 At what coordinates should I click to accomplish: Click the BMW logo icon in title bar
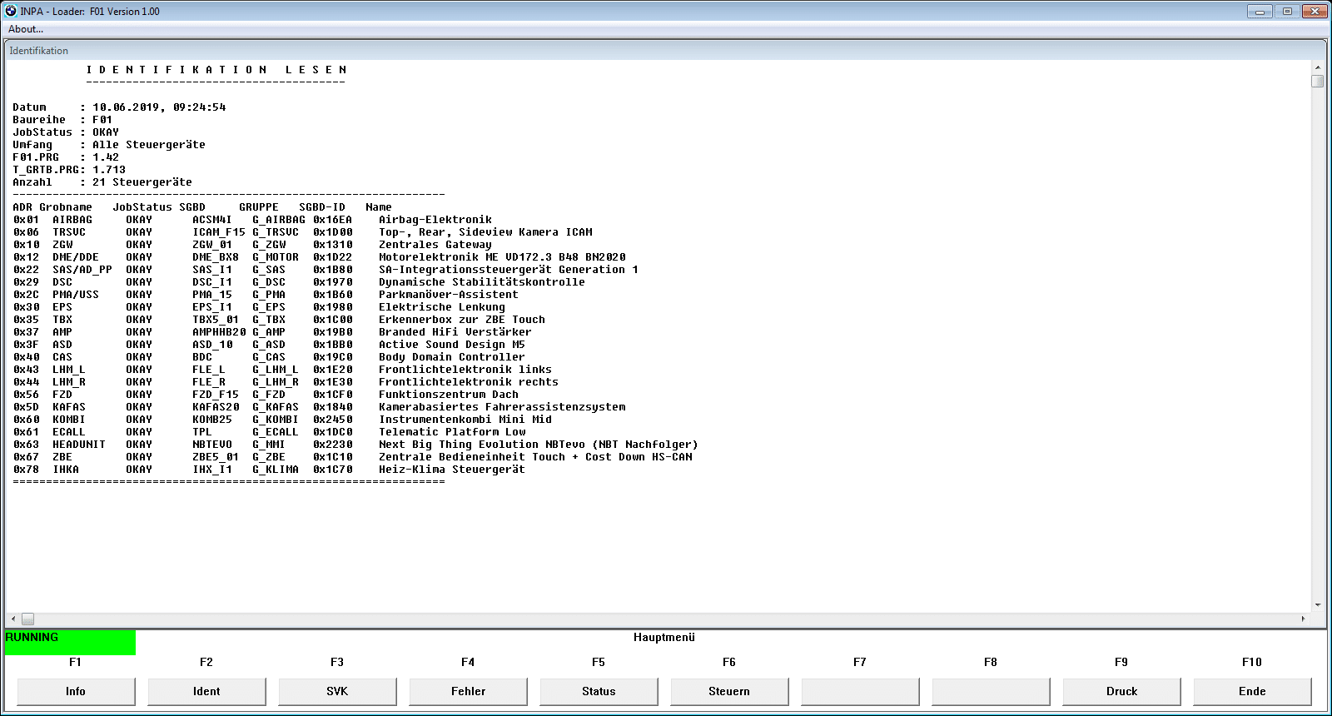pyautogui.click(x=11, y=11)
